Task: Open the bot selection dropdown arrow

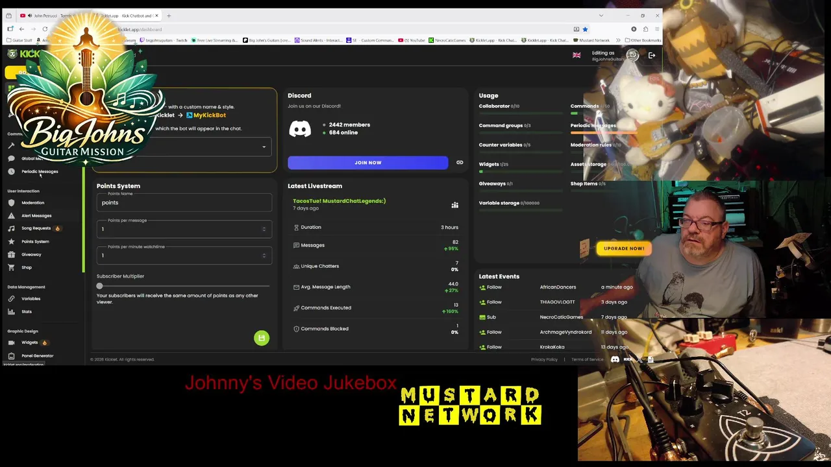Action: (x=264, y=147)
